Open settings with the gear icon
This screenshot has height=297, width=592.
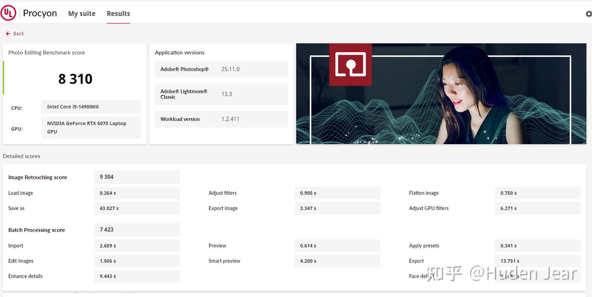[x=589, y=14]
